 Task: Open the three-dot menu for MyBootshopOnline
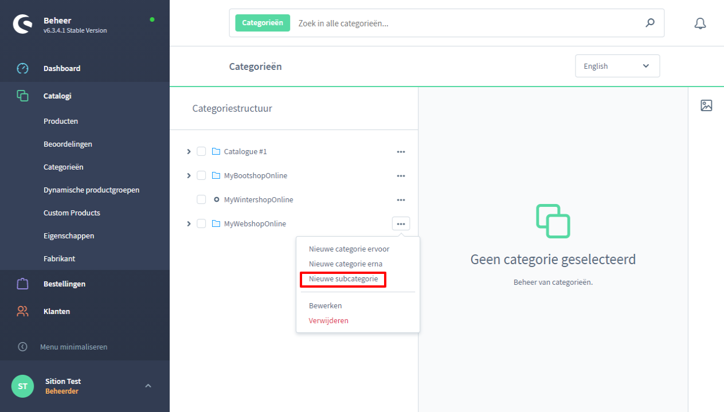[401, 175]
